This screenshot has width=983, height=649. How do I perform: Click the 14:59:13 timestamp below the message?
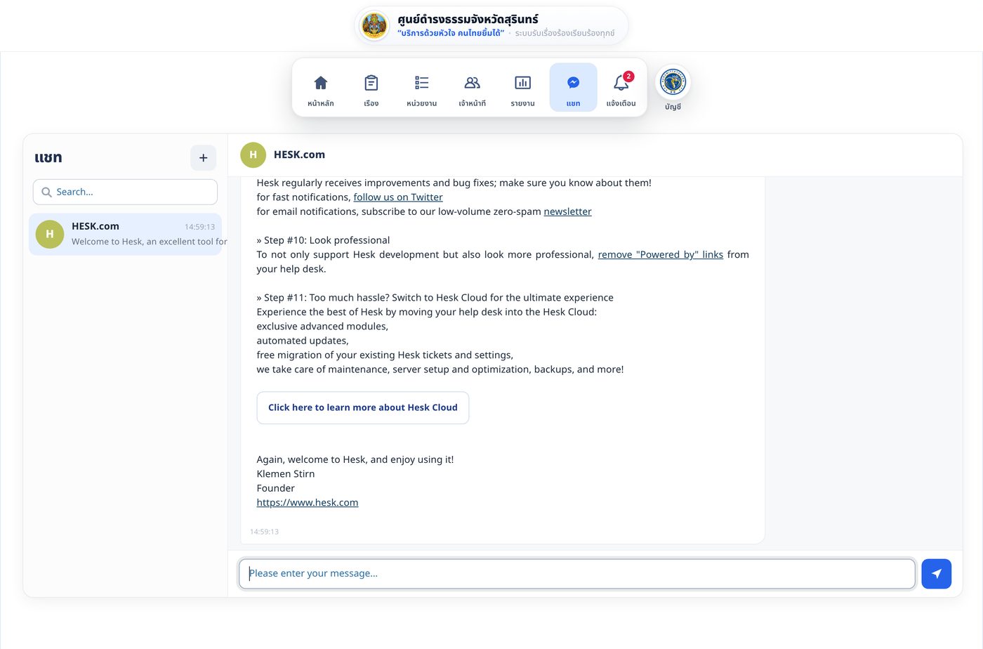(x=265, y=532)
